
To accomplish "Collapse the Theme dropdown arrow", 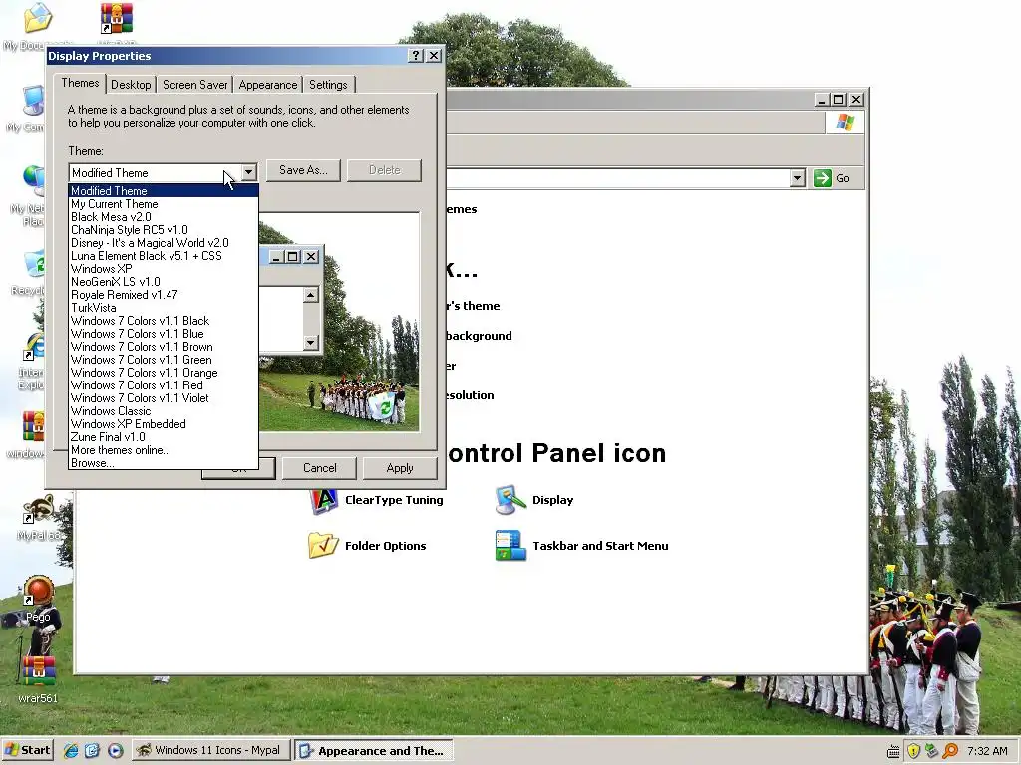I will click(x=248, y=173).
